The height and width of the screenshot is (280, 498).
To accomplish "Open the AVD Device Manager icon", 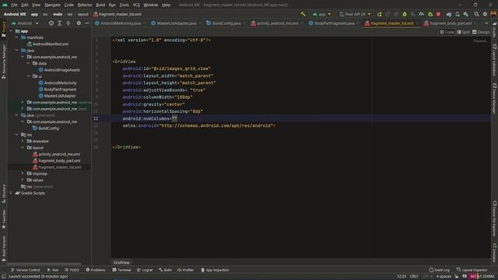I will point(458,14).
